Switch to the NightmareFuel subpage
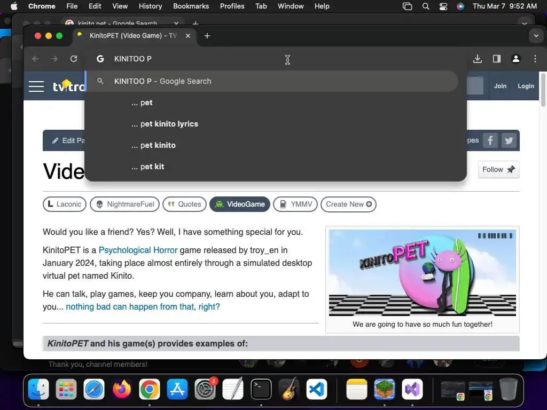 124,204
